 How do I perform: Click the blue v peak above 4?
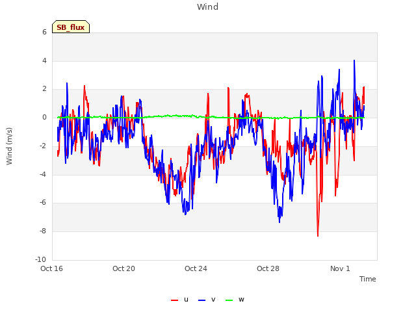[354, 60]
